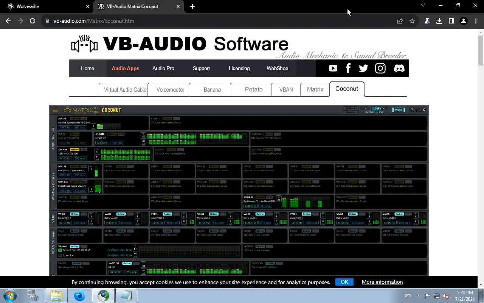Open the Audio Apps menu item

(126, 68)
